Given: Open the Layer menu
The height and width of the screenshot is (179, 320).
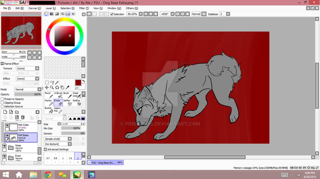Looking at the screenshot, I should pyautogui.click(x=51, y=8).
